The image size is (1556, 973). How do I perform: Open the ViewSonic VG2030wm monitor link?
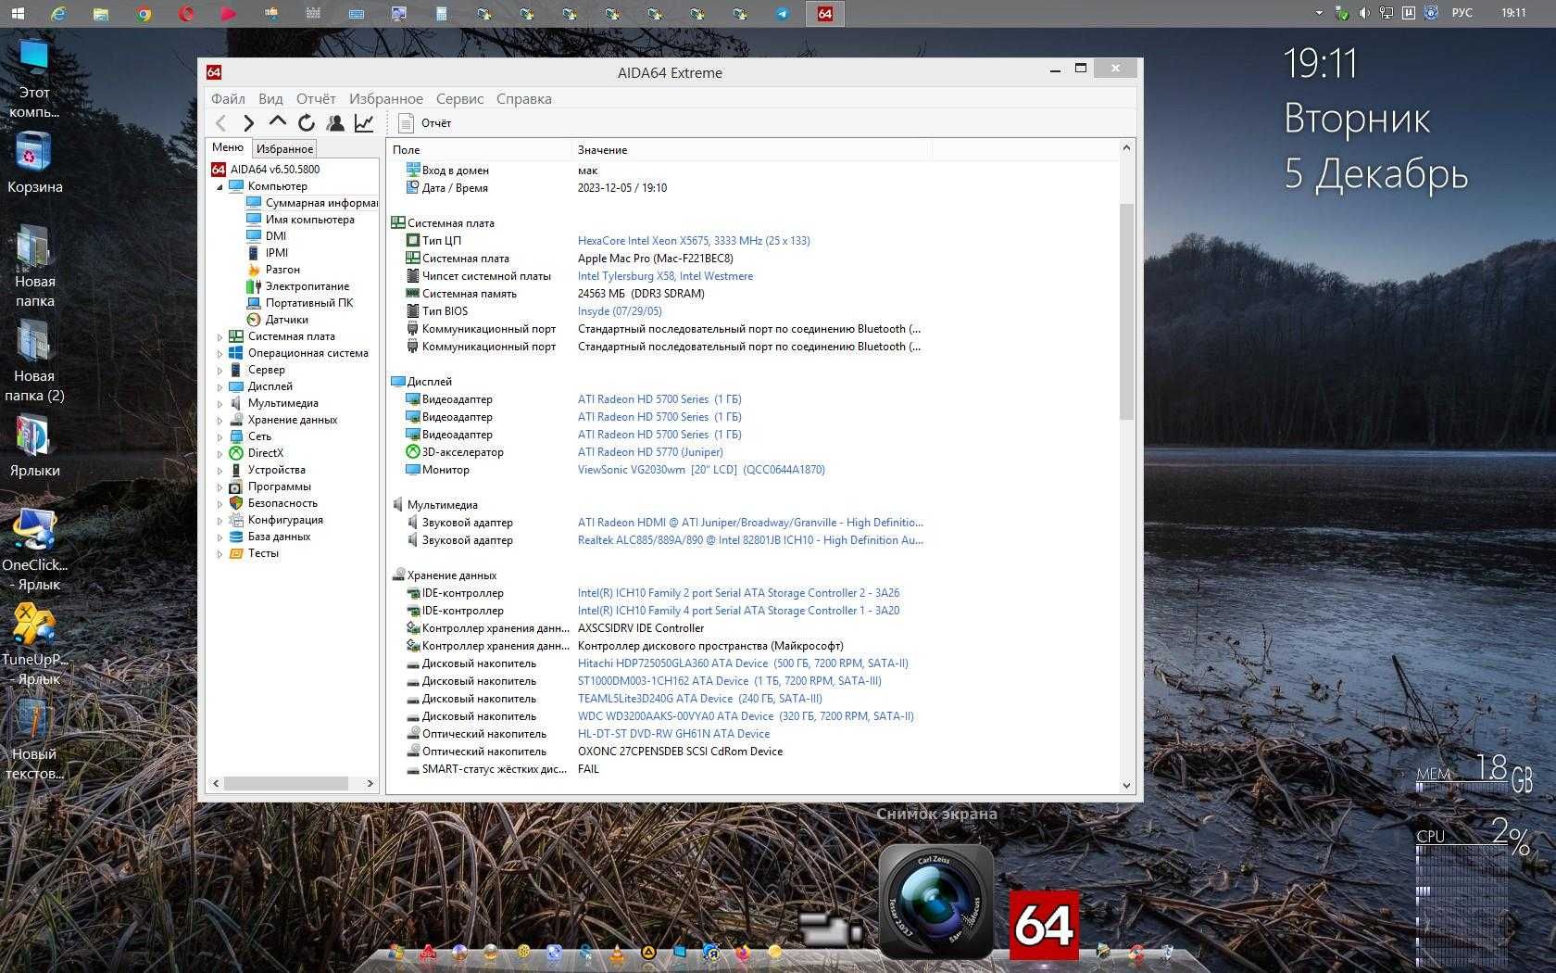[701, 470]
